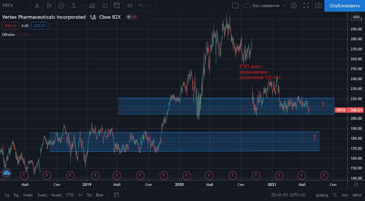Viewport: 365px width, 201px height.
Task: Click the VRTX 208.63 price label on scale
Action: click(x=349, y=110)
